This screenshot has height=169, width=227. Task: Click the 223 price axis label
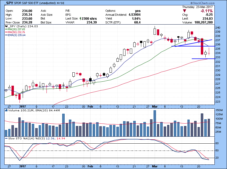click(x=218, y=101)
